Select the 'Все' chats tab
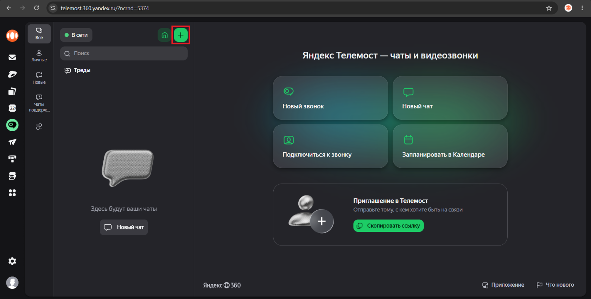The image size is (591, 299). 39,34
